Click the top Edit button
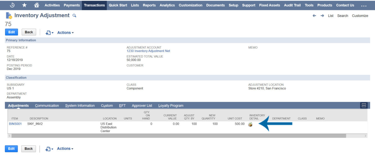 (12, 32)
